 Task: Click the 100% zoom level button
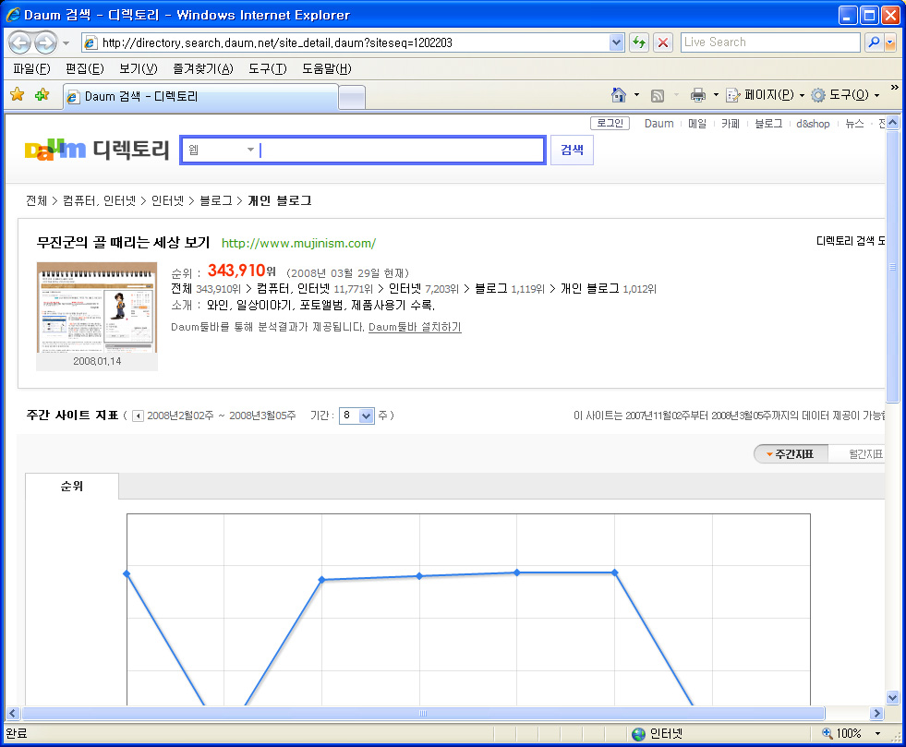coord(842,734)
